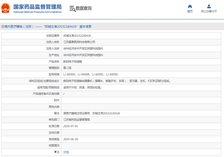Open the 首页 link

190,11
